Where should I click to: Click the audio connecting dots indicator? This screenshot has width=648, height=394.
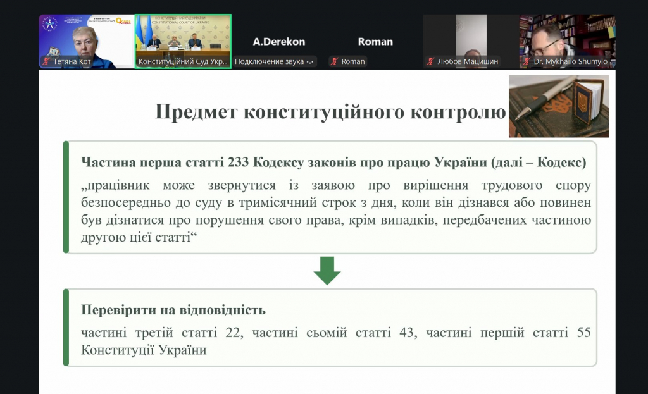(311, 61)
